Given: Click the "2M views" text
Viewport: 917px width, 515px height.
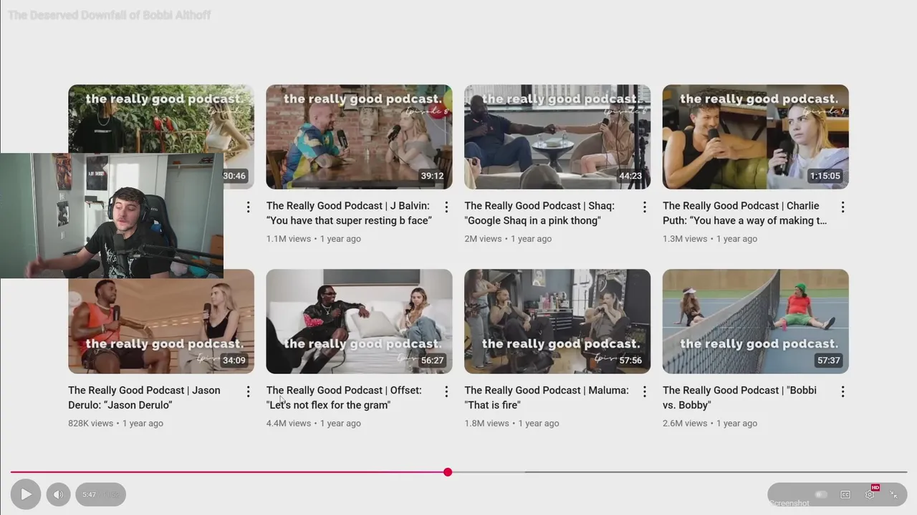Looking at the screenshot, I should 483,239.
